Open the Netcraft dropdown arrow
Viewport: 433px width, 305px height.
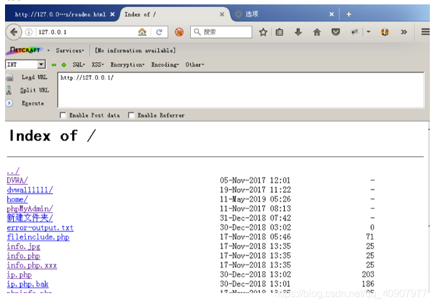(48, 50)
